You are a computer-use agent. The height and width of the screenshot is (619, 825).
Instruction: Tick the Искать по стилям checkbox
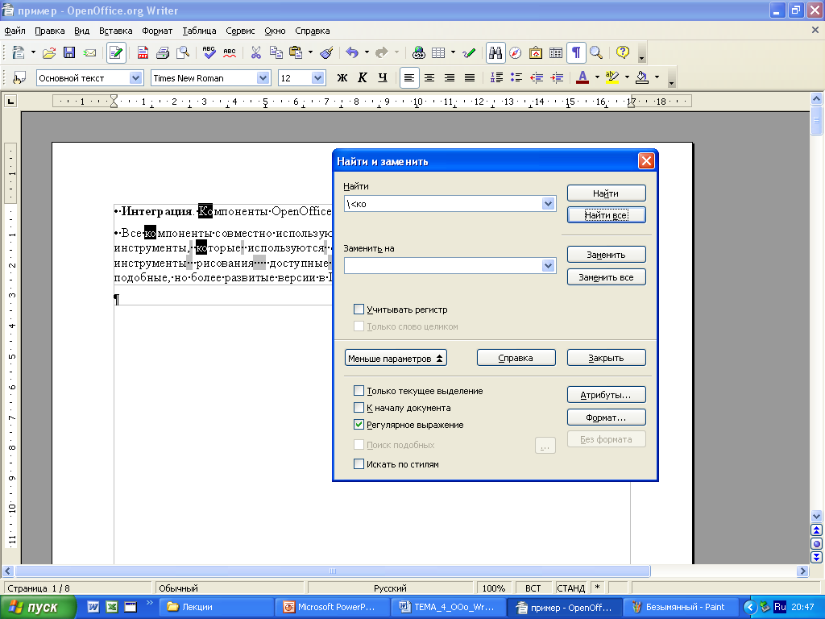tap(359, 463)
